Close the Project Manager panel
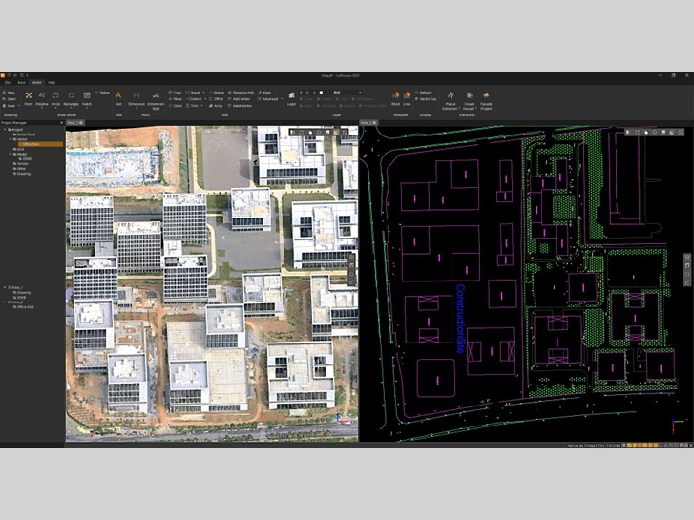This screenshot has width=694, height=520. [61, 122]
